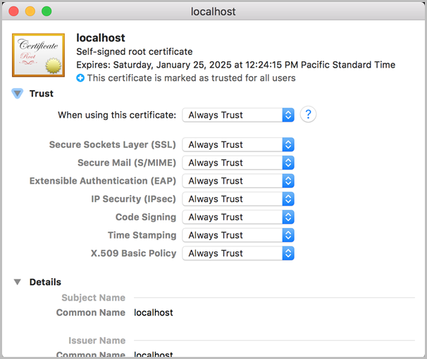427x359 pixels.
Task: Zoom the window with green button
Action: click(x=47, y=11)
